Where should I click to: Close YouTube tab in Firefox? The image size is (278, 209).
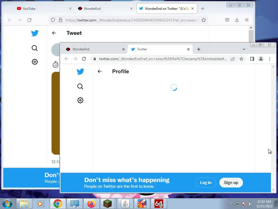tap(70, 8)
